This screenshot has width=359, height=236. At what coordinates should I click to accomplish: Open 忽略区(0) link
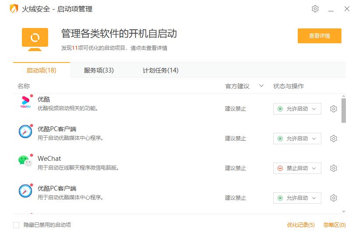(x=334, y=225)
